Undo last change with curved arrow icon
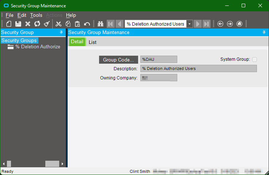Viewport: 269px width, 175px height. (x=87, y=24)
